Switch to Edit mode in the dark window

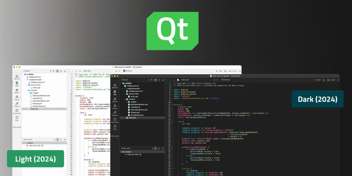(x=115, y=93)
